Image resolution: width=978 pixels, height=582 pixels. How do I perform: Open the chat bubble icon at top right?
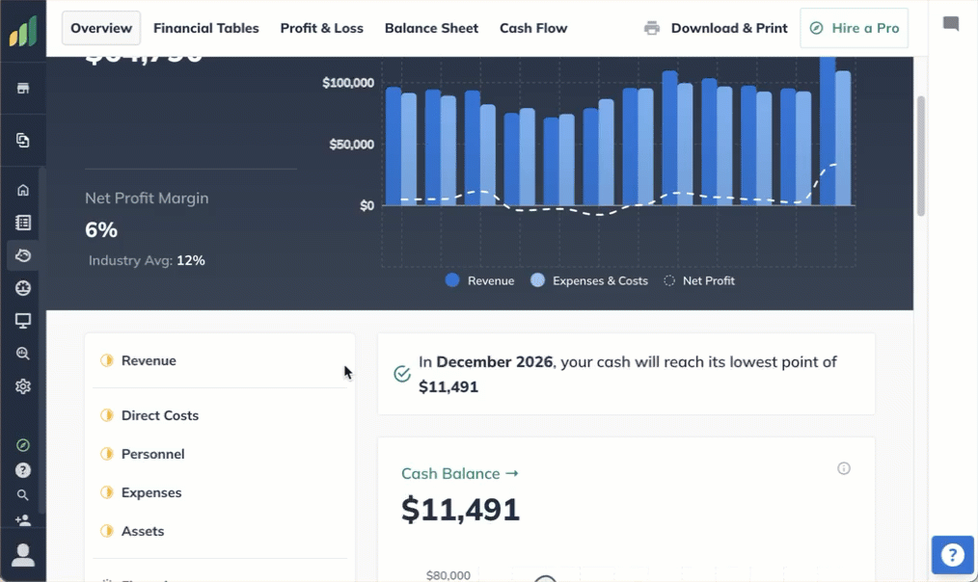click(951, 24)
